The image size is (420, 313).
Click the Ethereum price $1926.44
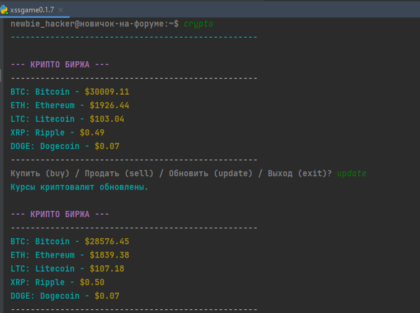tap(109, 105)
